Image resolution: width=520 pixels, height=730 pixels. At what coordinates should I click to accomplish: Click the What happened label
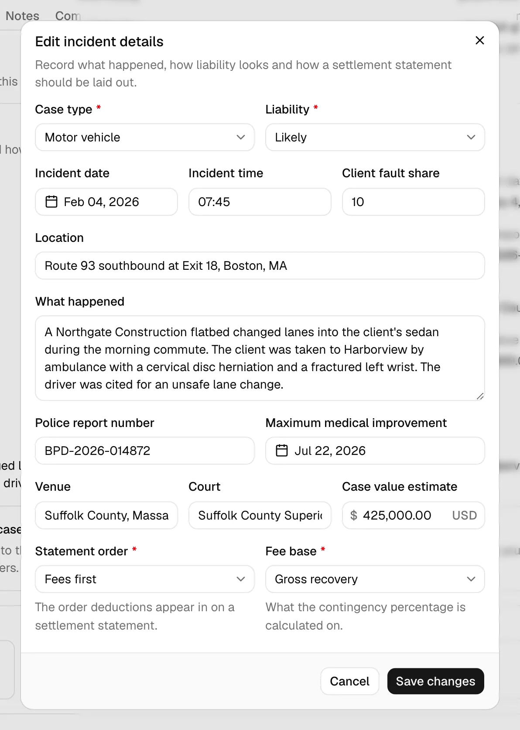pos(80,301)
